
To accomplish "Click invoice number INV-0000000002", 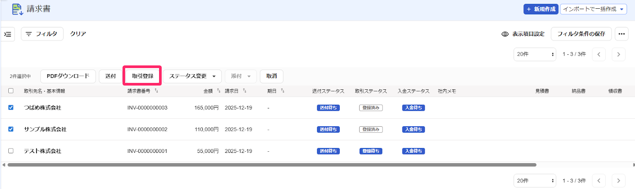I will click(x=147, y=129).
